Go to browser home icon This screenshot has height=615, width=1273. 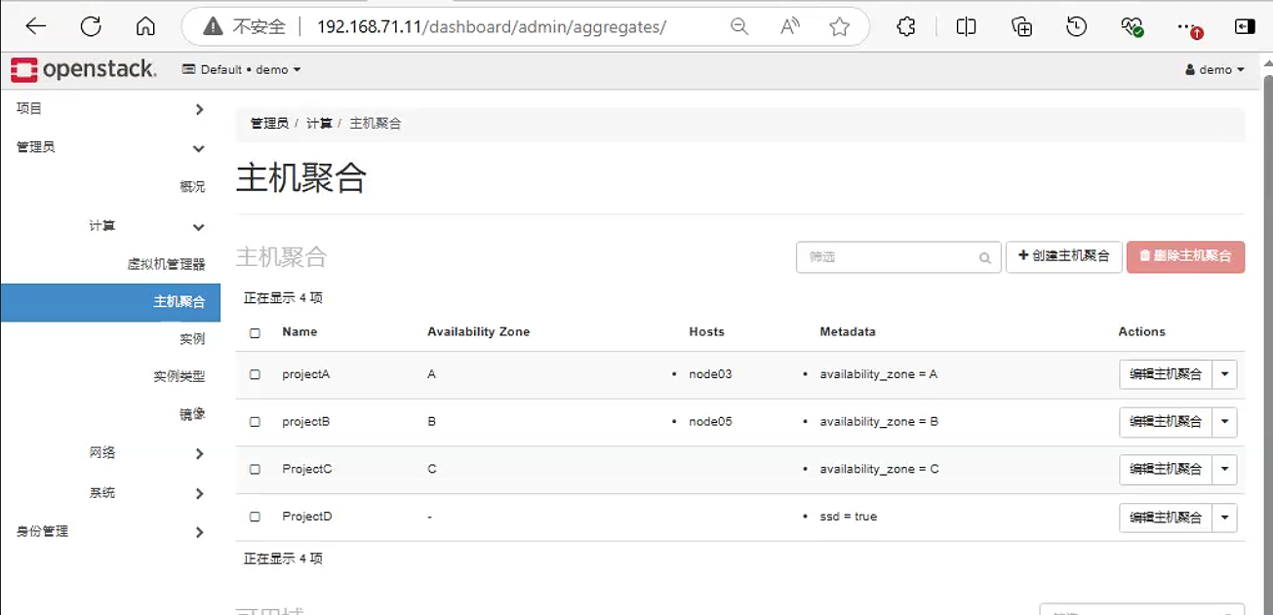(145, 26)
